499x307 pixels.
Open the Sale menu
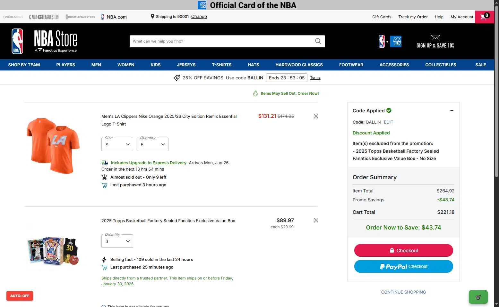pos(481,65)
